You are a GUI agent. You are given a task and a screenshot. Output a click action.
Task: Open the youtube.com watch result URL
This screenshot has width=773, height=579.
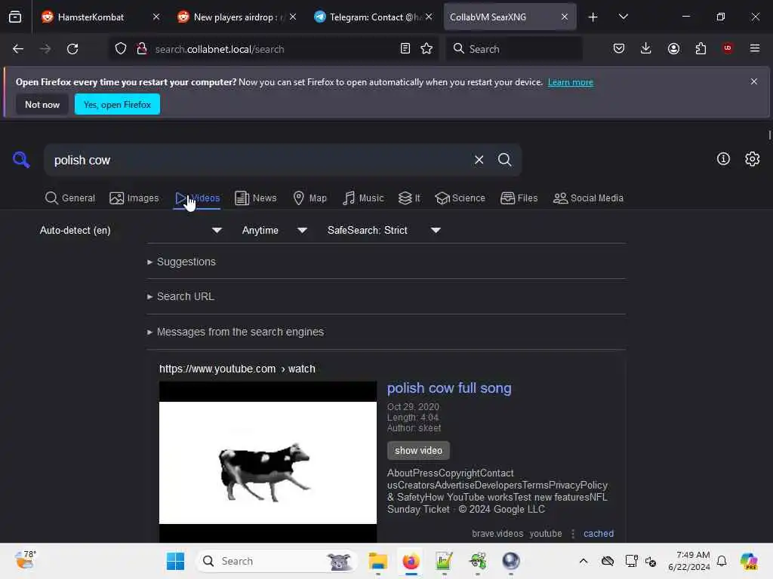click(x=237, y=369)
